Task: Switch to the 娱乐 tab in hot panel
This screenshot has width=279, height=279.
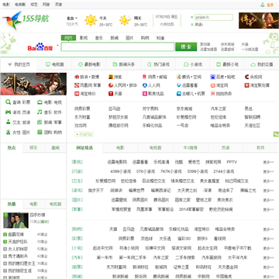Action: click(33, 148)
